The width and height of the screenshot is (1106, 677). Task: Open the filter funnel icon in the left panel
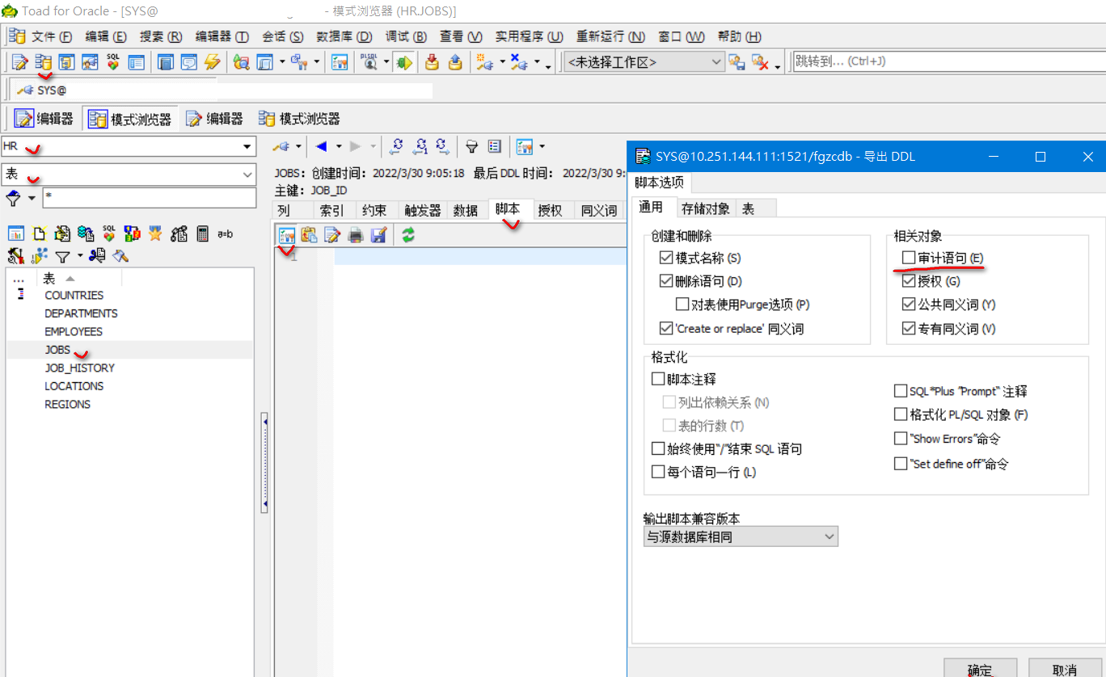pos(63,256)
